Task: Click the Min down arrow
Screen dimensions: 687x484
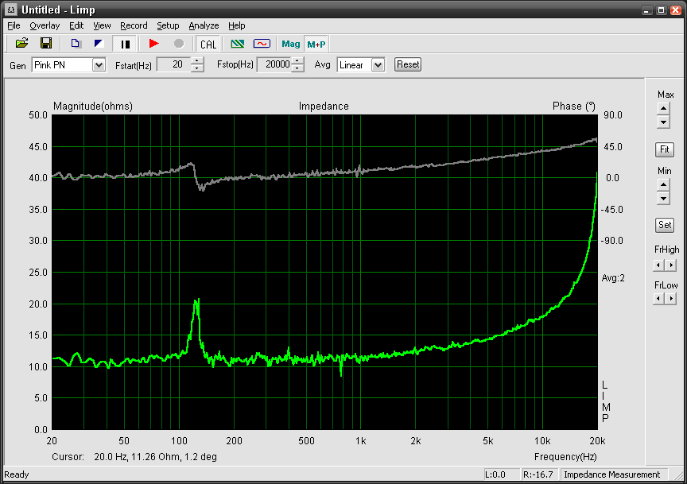Action: (x=664, y=199)
